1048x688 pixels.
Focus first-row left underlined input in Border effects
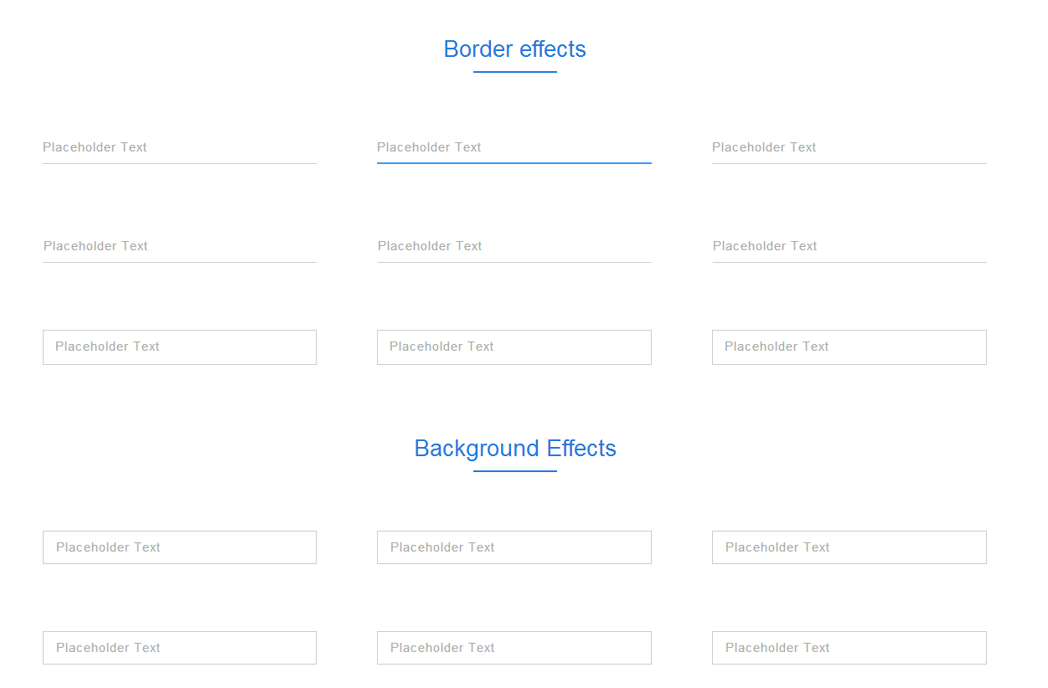pos(179,147)
